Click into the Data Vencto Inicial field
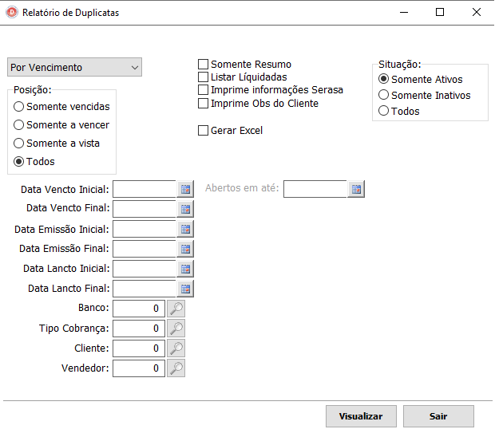Viewport: 495px width, 433px height. point(144,189)
